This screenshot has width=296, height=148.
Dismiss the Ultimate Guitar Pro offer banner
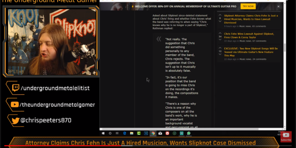click(278, 6)
